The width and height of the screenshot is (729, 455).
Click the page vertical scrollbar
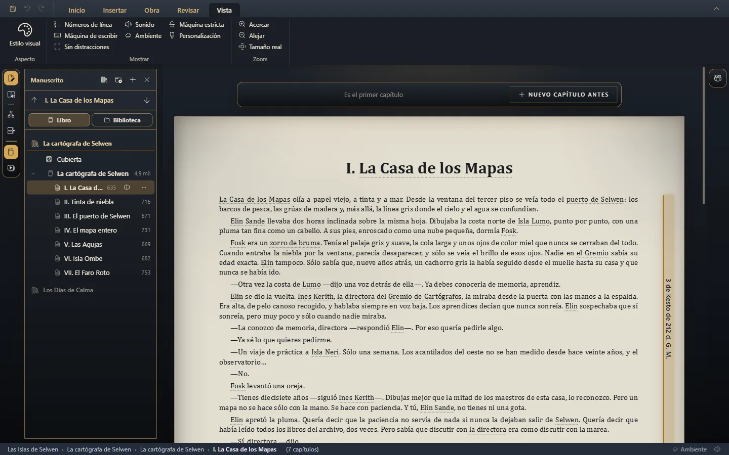tap(704, 135)
